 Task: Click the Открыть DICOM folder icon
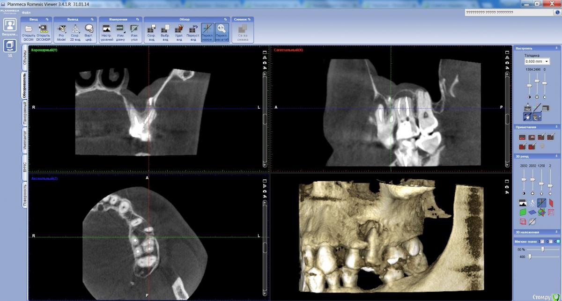tap(29, 29)
